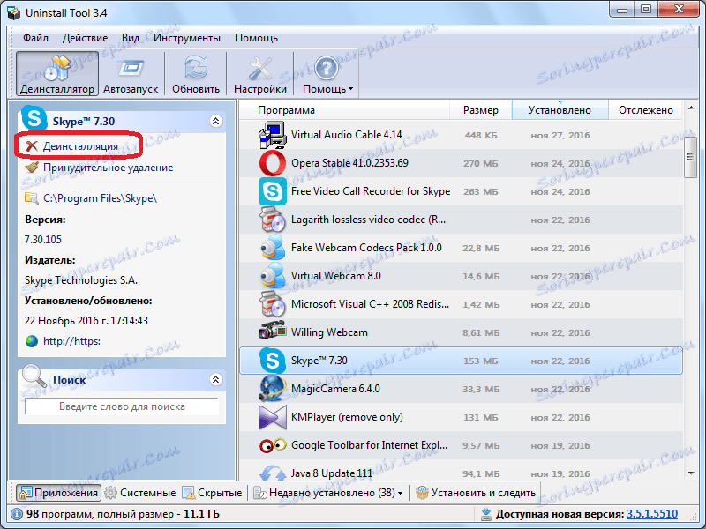Click the magnifier icon in Поиск panel

point(34,376)
